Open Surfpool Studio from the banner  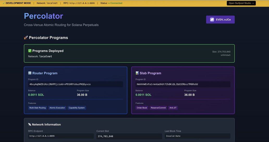pyautogui.click(x=241, y=3)
